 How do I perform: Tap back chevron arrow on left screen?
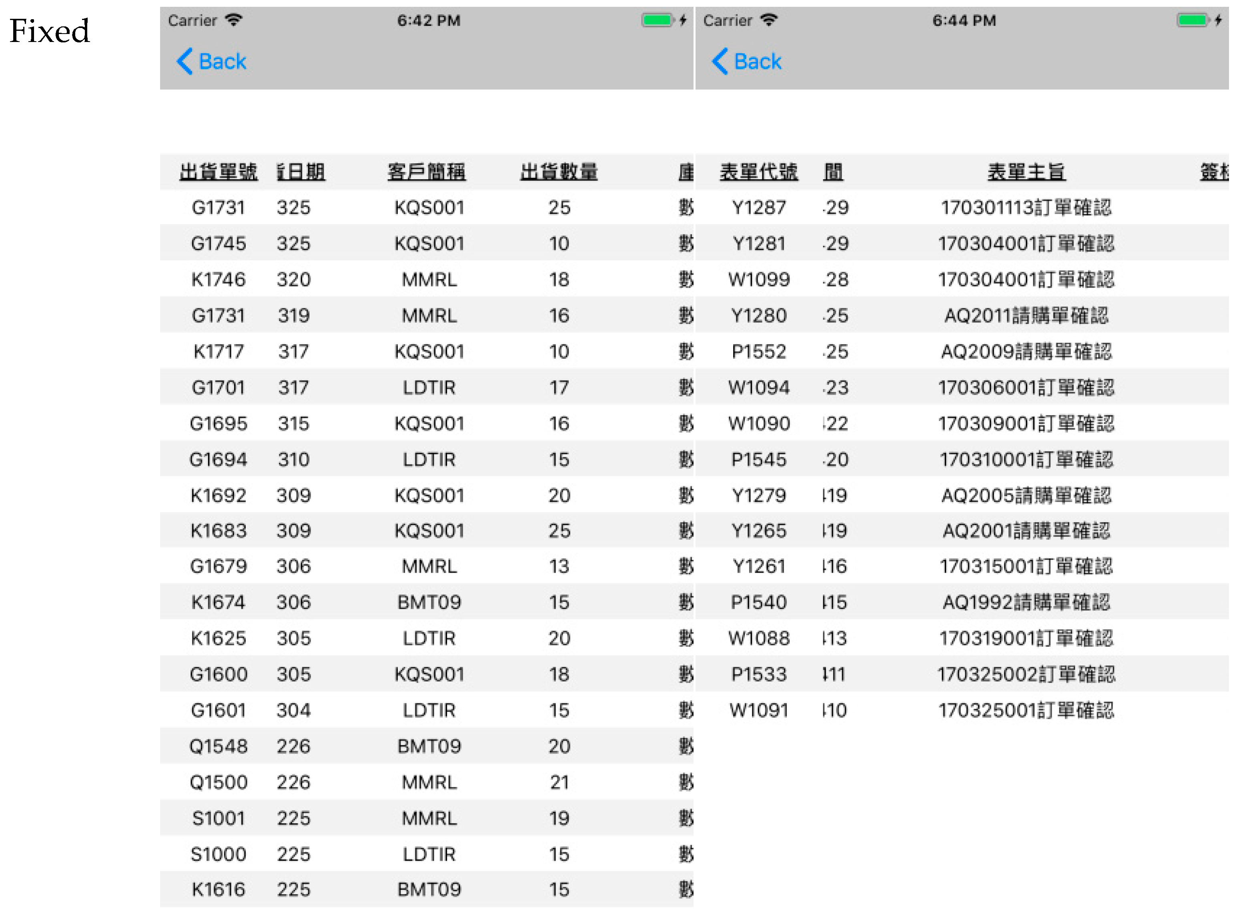coord(184,62)
